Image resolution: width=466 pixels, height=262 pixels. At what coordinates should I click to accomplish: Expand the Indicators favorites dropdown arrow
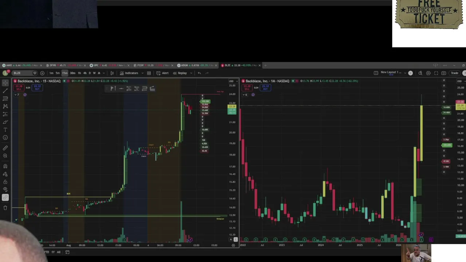point(142,73)
